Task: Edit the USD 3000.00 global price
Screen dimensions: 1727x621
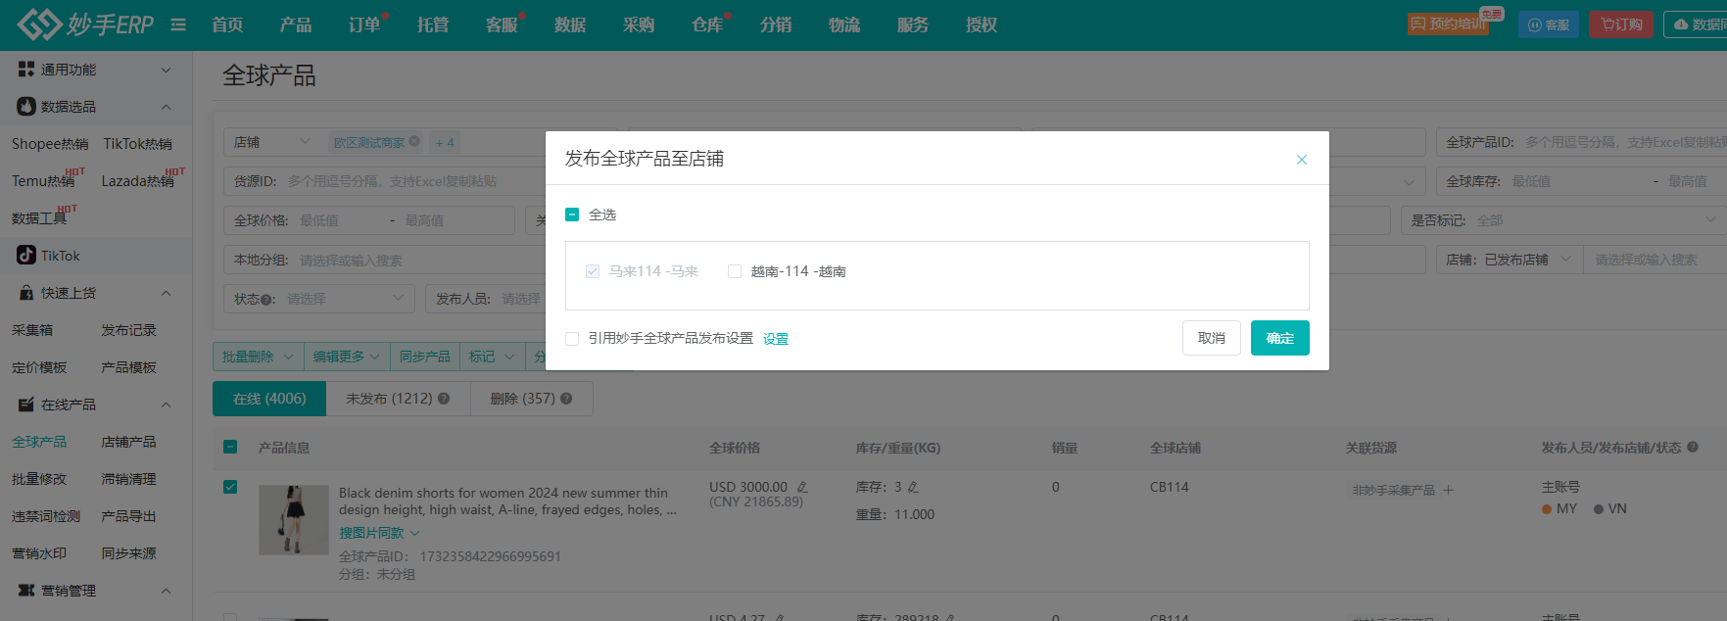Action: (802, 487)
